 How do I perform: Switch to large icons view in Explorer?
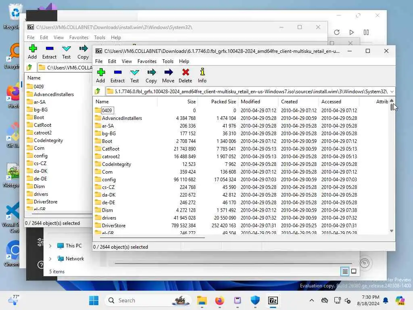point(354,271)
